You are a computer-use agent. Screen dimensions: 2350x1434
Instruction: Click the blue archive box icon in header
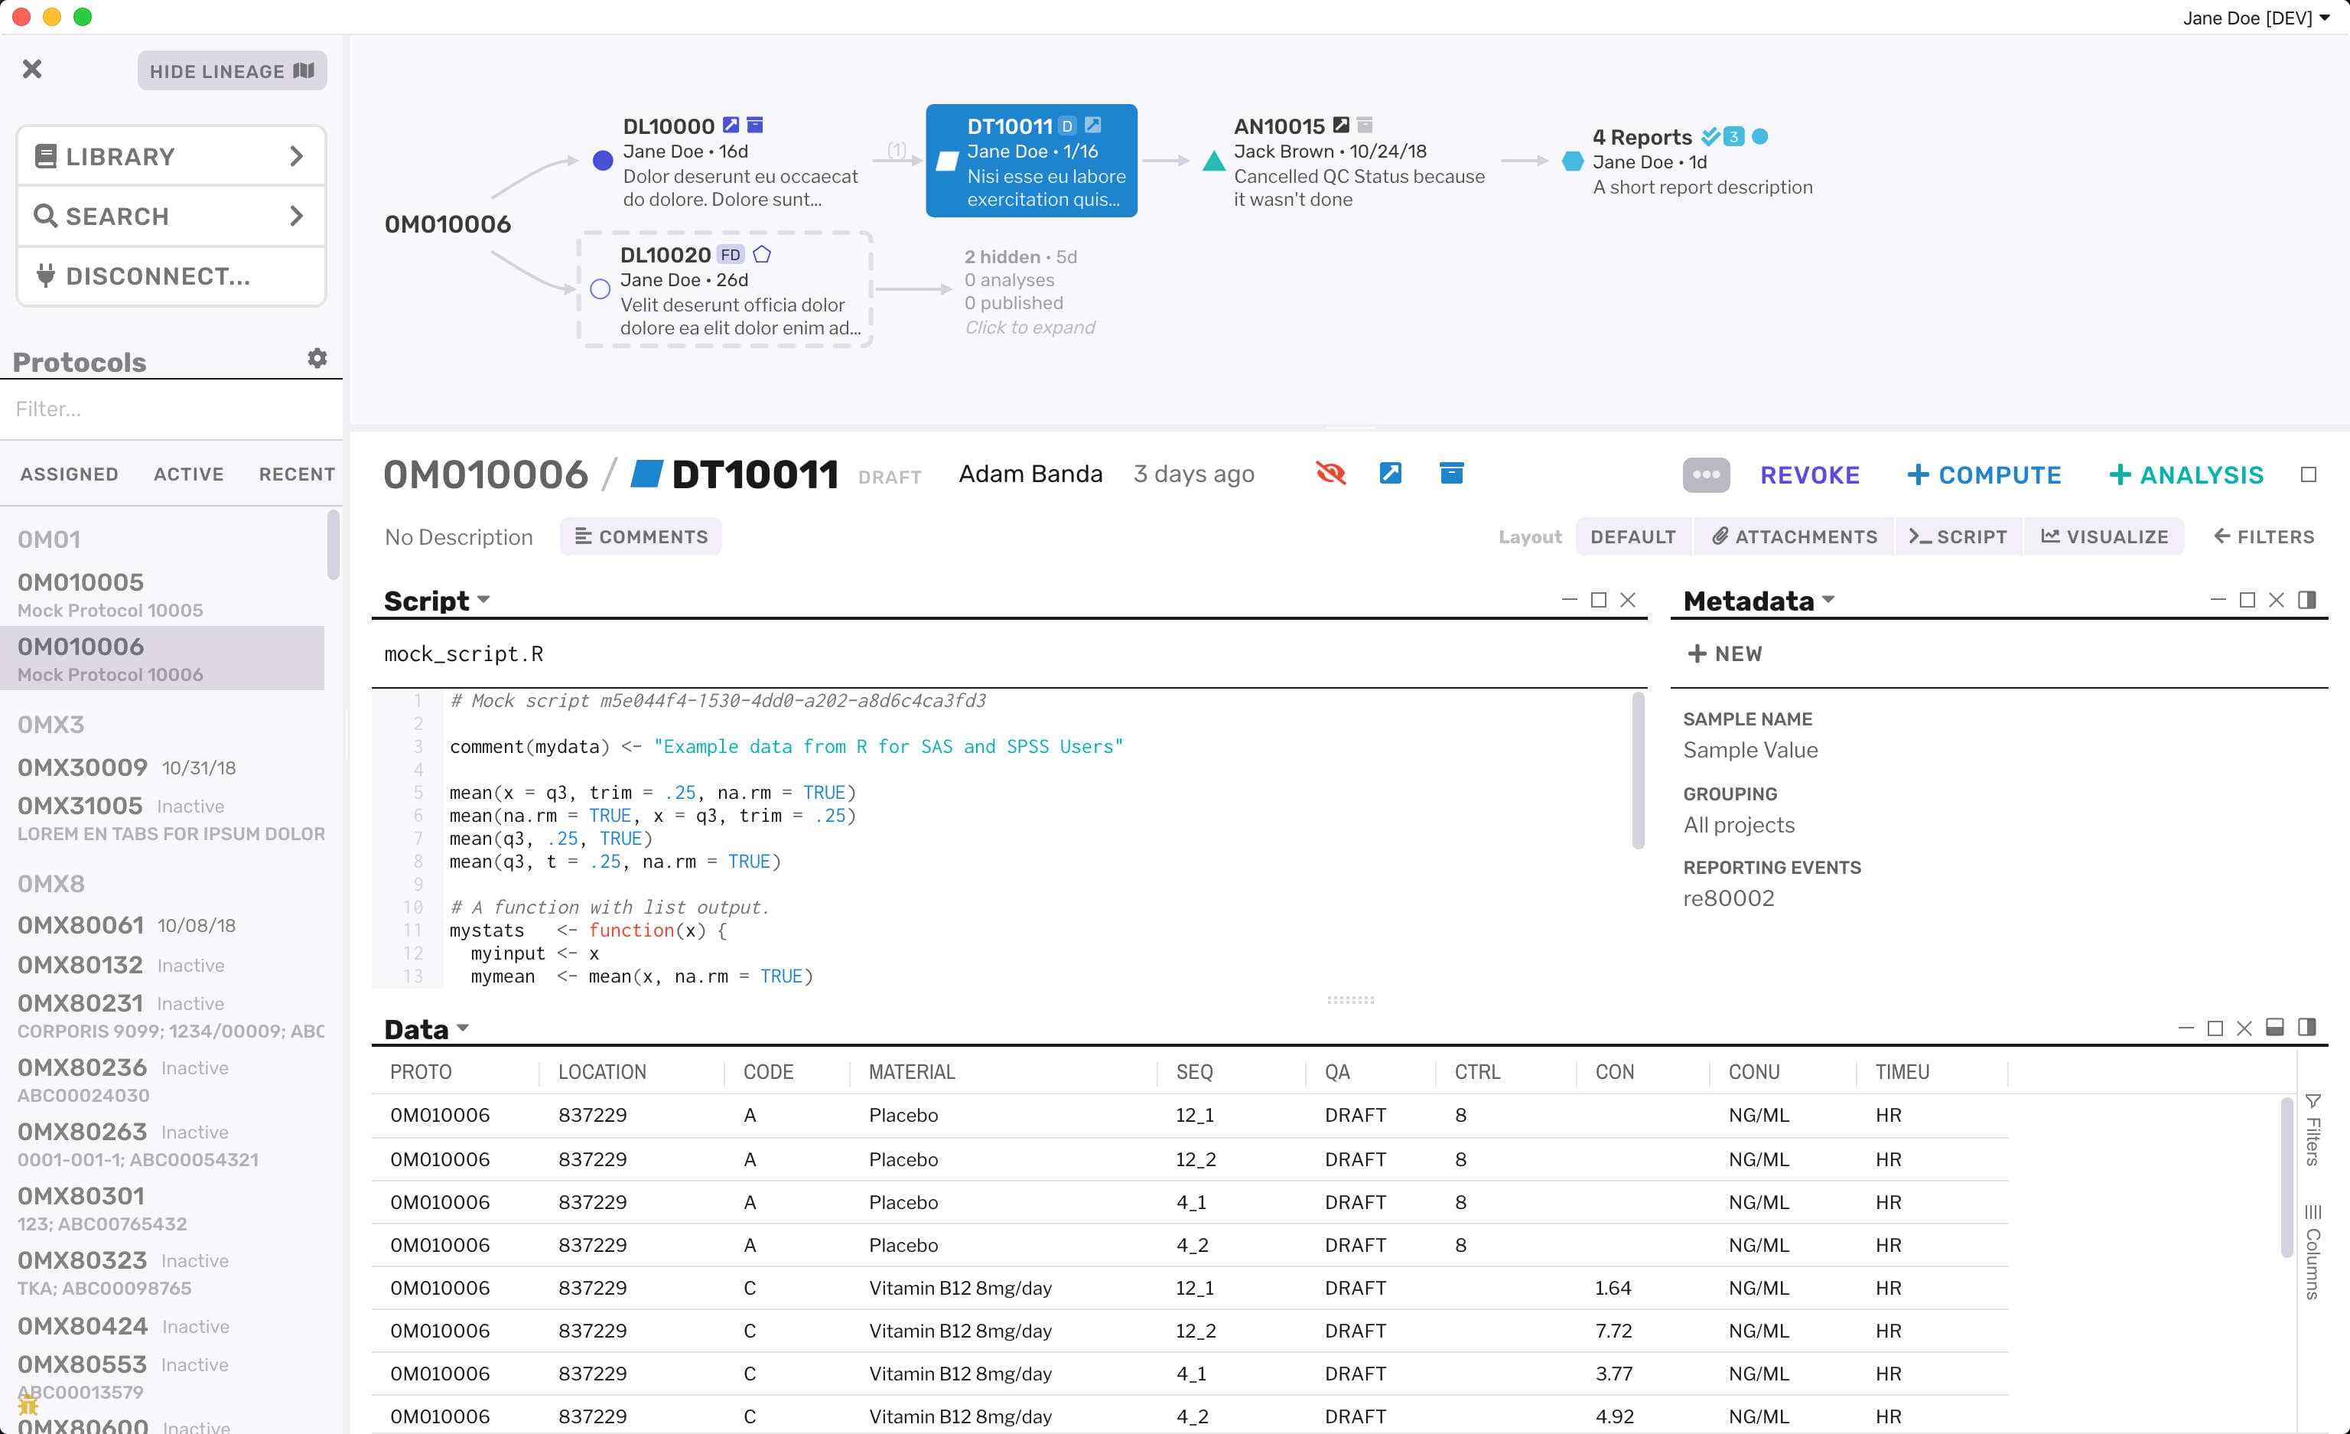[1452, 472]
